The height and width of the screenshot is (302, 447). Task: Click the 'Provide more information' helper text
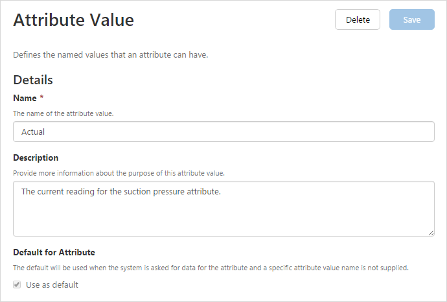[x=119, y=173]
